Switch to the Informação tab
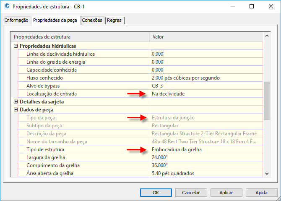The image size is (281, 201). tap(17, 20)
